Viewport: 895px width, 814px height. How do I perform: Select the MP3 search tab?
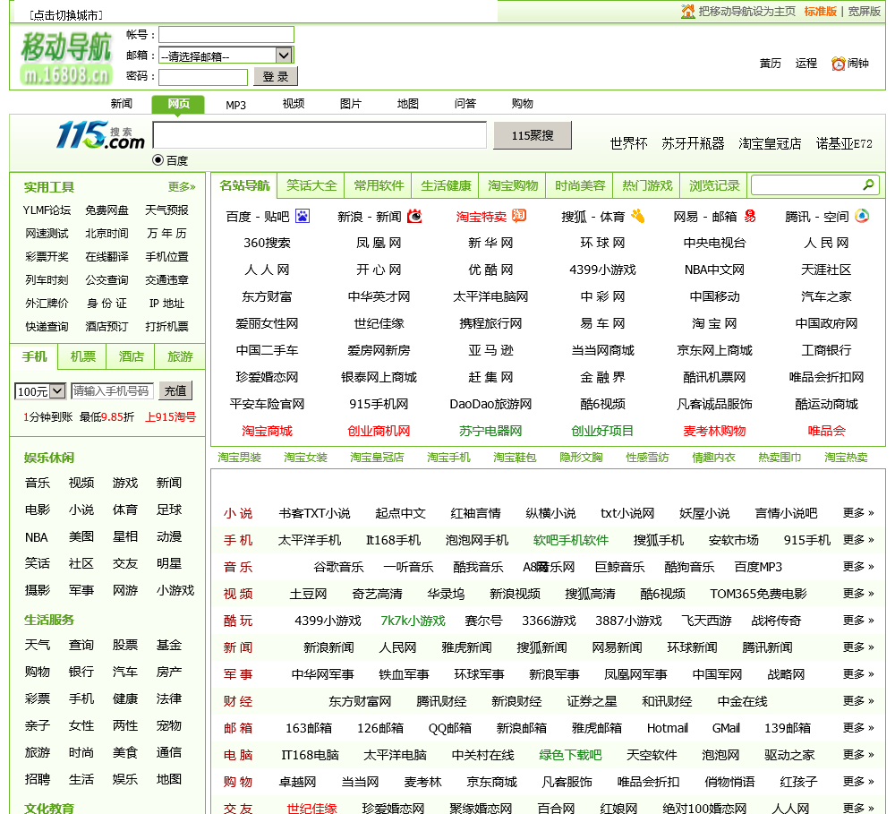click(235, 105)
